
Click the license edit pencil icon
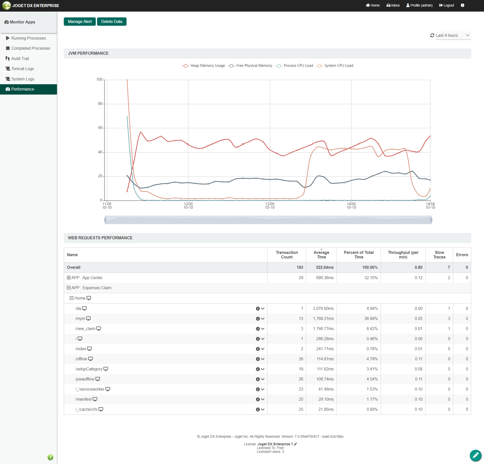pyautogui.click(x=295, y=444)
